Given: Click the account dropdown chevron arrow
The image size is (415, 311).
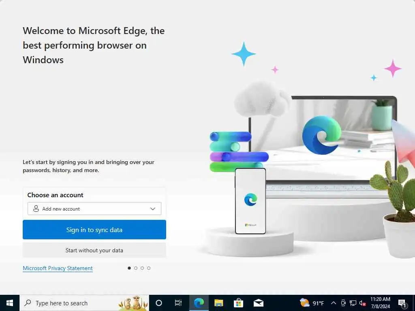Looking at the screenshot, I should tap(153, 209).
